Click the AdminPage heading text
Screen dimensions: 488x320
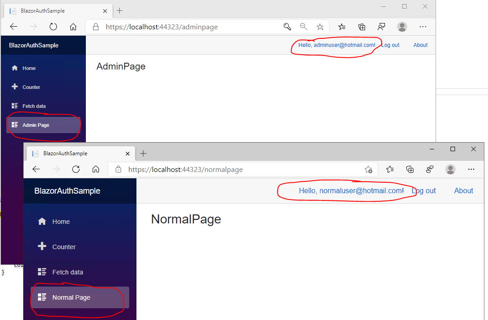[x=121, y=66]
